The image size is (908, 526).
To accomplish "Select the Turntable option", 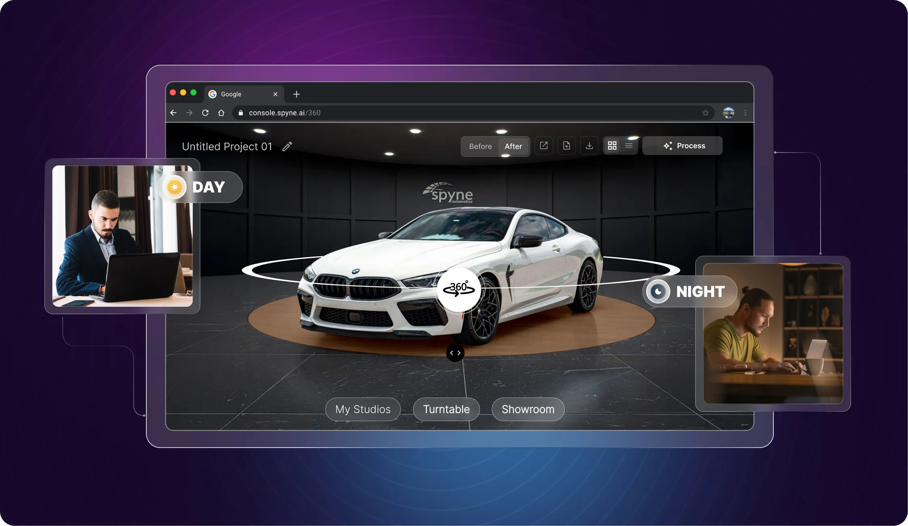I will [446, 409].
